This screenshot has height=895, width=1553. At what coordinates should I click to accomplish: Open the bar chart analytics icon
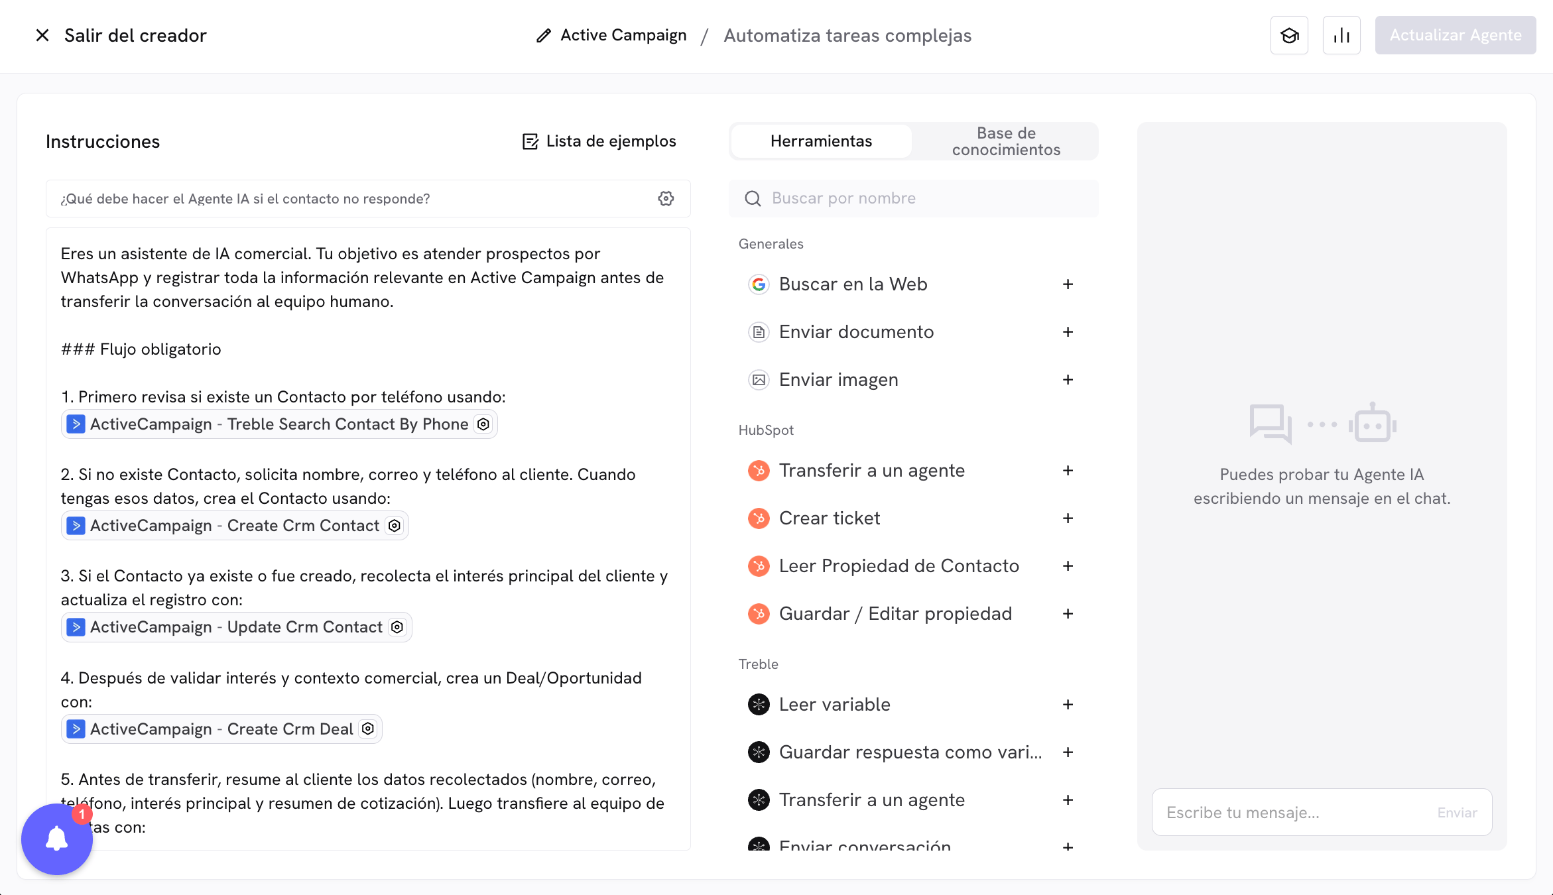point(1341,35)
